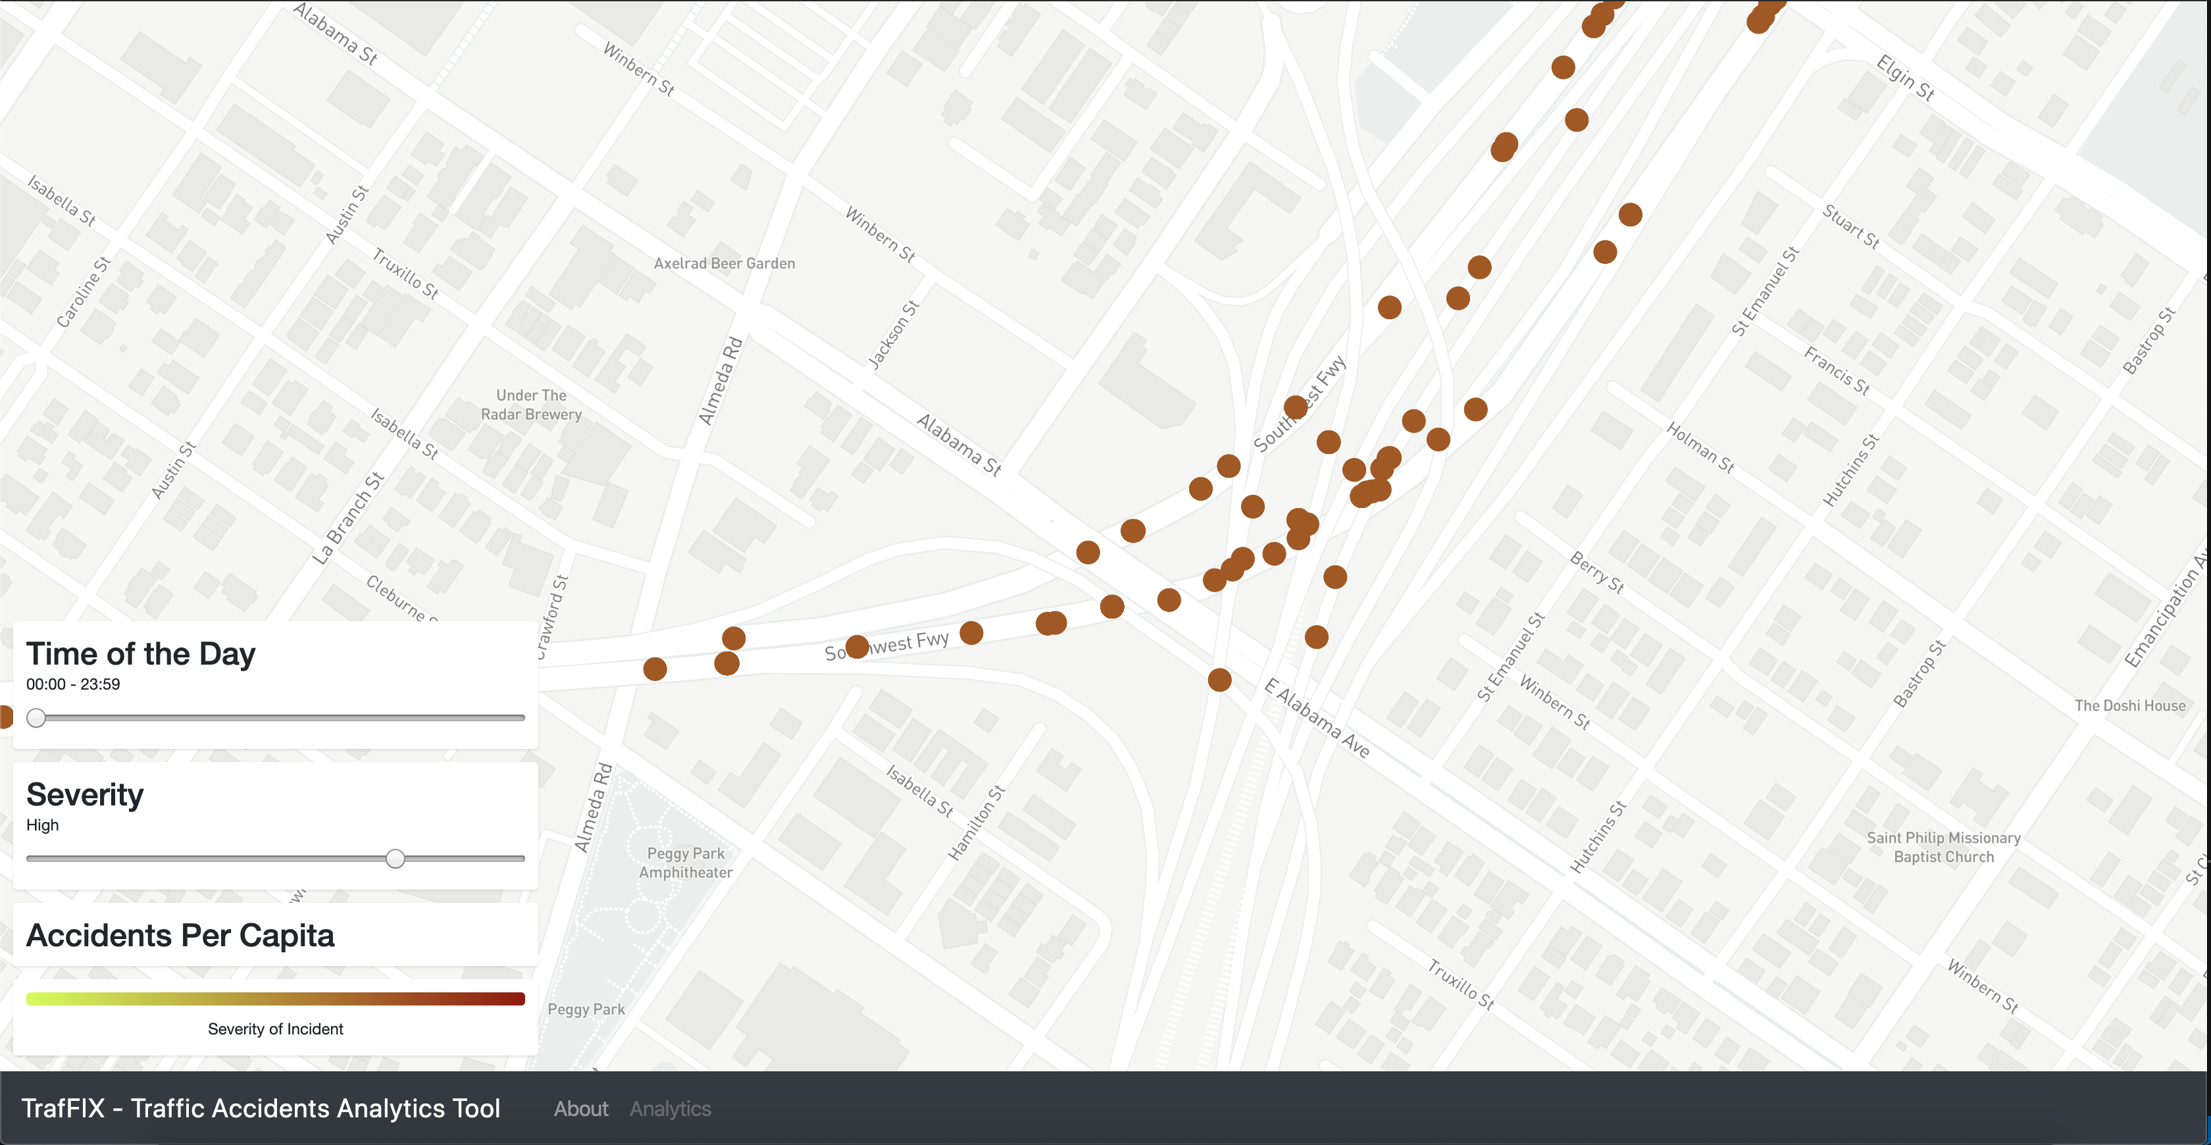Click the Francis St street label
The image size is (2211, 1145).
coord(1837,370)
